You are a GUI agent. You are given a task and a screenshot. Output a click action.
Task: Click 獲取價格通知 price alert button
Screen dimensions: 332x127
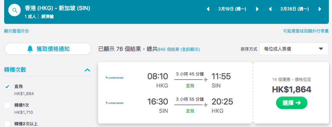48,49
